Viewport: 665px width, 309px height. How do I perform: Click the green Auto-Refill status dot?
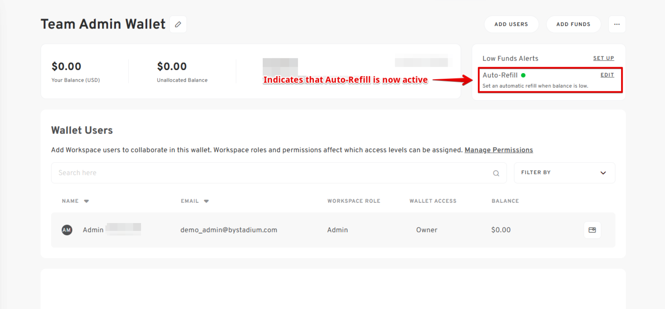pyautogui.click(x=523, y=75)
